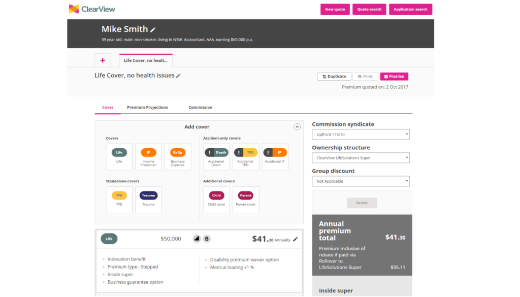Screen dimensions: 520x297
Task: Edit Mike Smith's name with pencil icon
Action: (153, 29)
